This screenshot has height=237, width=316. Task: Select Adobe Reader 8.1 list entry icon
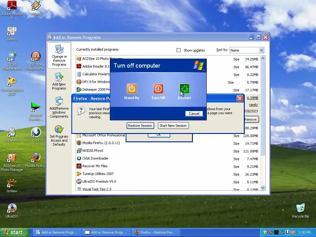(x=79, y=66)
